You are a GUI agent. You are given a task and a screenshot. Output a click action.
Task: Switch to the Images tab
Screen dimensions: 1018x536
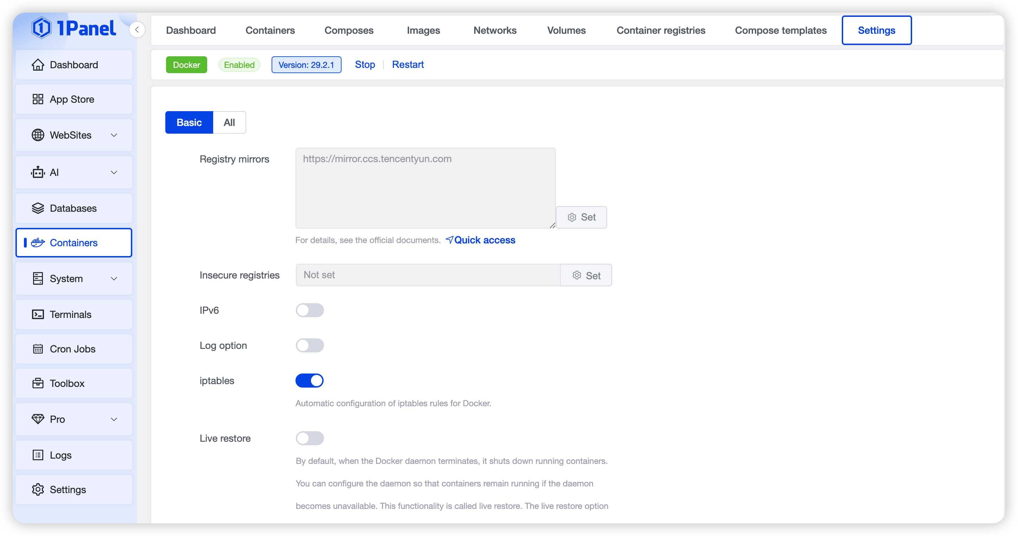tap(423, 30)
